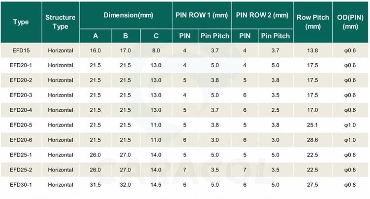
Task: Select the 14.5 dimension C value
Action: pyautogui.click(x=156, y=184)
